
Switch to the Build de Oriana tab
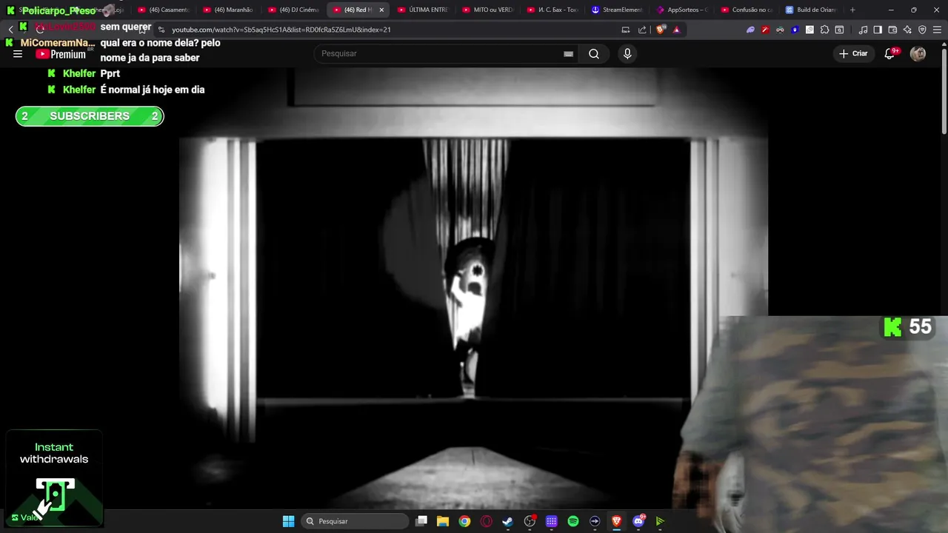coord(810,10)
